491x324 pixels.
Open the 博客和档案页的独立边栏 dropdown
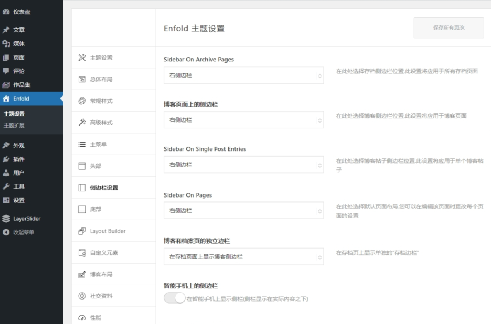tap(244, 257)
